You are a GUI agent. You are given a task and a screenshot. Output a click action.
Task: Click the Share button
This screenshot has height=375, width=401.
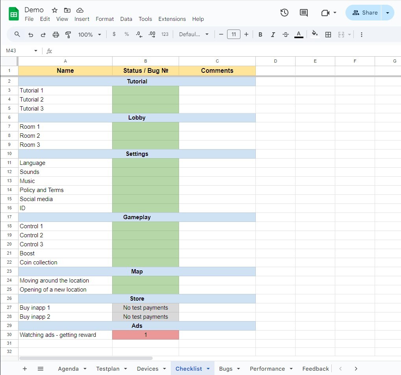coord(364,13)
